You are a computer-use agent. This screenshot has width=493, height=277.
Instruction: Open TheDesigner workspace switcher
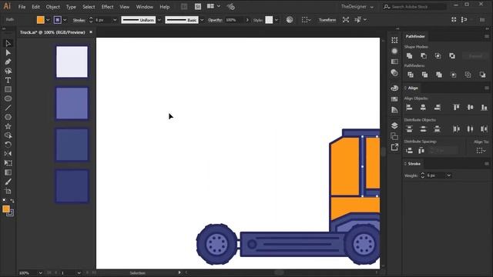[x=357, y=7]
